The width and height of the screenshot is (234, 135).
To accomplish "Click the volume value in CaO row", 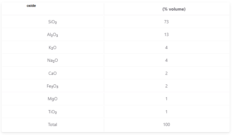I will pos(166,73).
